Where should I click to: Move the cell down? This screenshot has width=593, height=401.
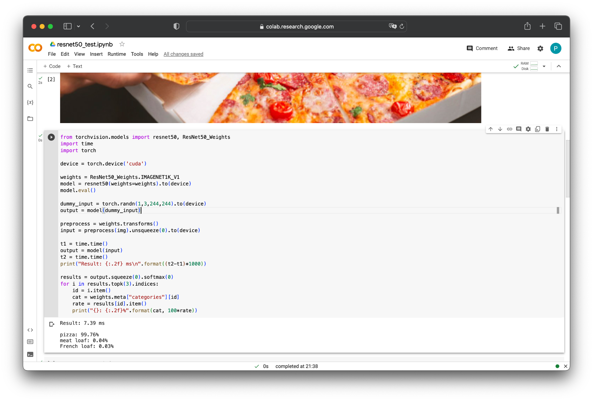tap(500, 129)
